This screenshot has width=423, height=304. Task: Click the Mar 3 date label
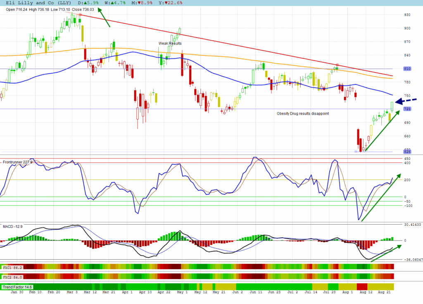[x=72, y=292]
